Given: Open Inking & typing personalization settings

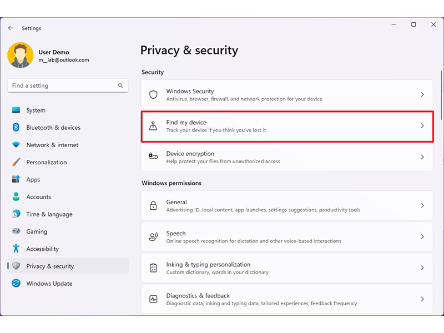Looking at the screenshot, I should click(x=287, y=268).
